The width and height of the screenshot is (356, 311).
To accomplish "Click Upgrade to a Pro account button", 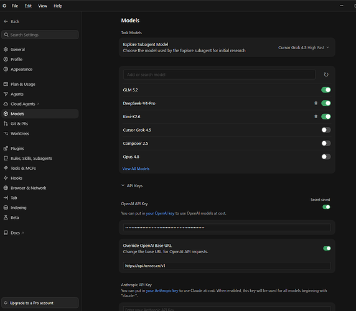I will (40, 303).
